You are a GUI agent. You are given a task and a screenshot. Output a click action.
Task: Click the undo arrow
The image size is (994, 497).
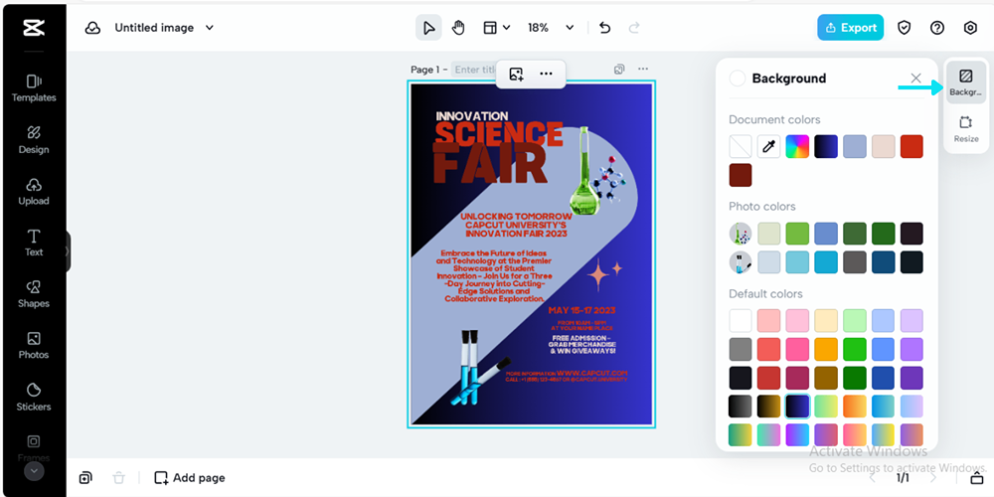604,28
